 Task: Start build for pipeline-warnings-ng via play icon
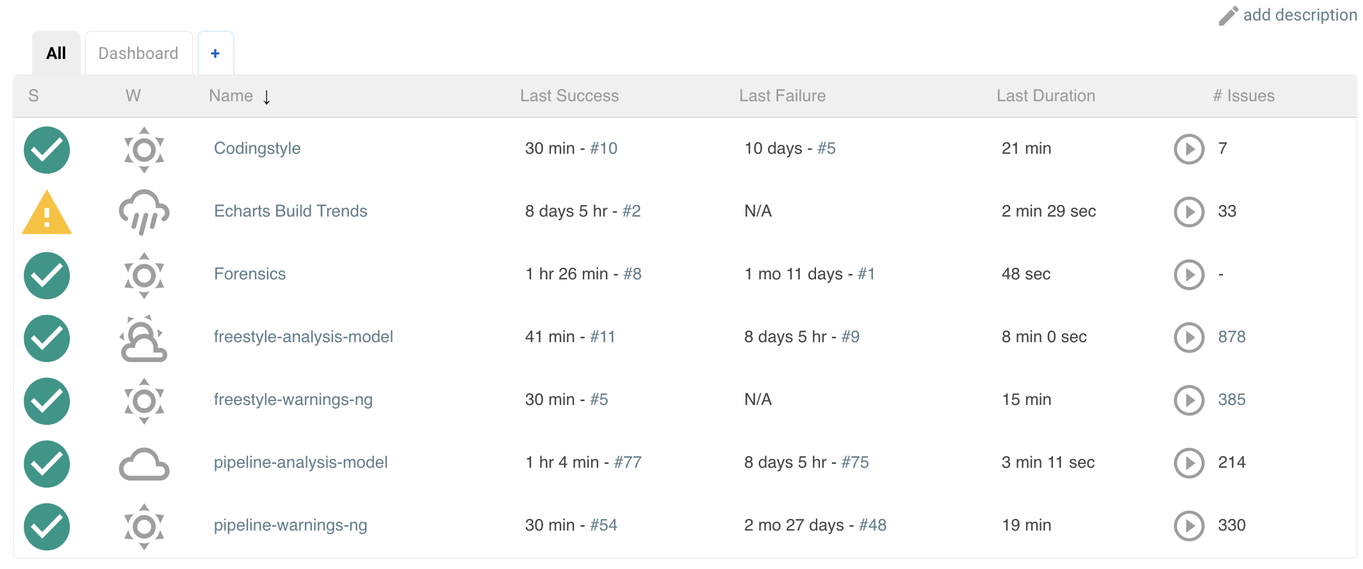(1189, 526)
